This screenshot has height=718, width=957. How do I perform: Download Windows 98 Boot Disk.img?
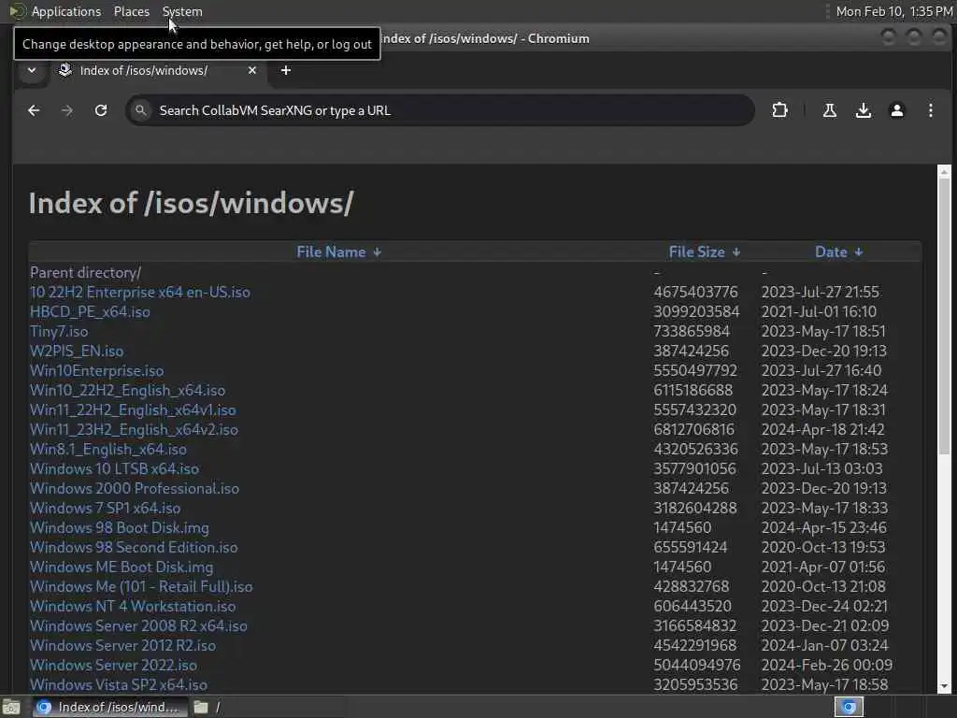pyautogui.click(x=119, y=527)
